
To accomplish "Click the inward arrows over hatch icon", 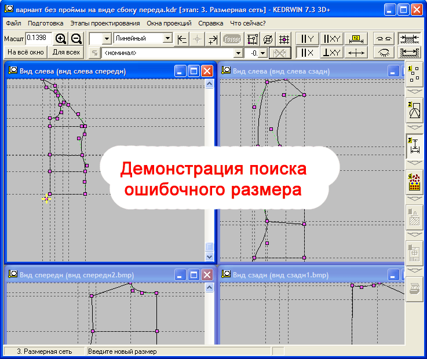I will coord(409,39).
